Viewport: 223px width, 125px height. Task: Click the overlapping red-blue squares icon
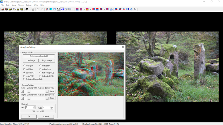(116, 9)
